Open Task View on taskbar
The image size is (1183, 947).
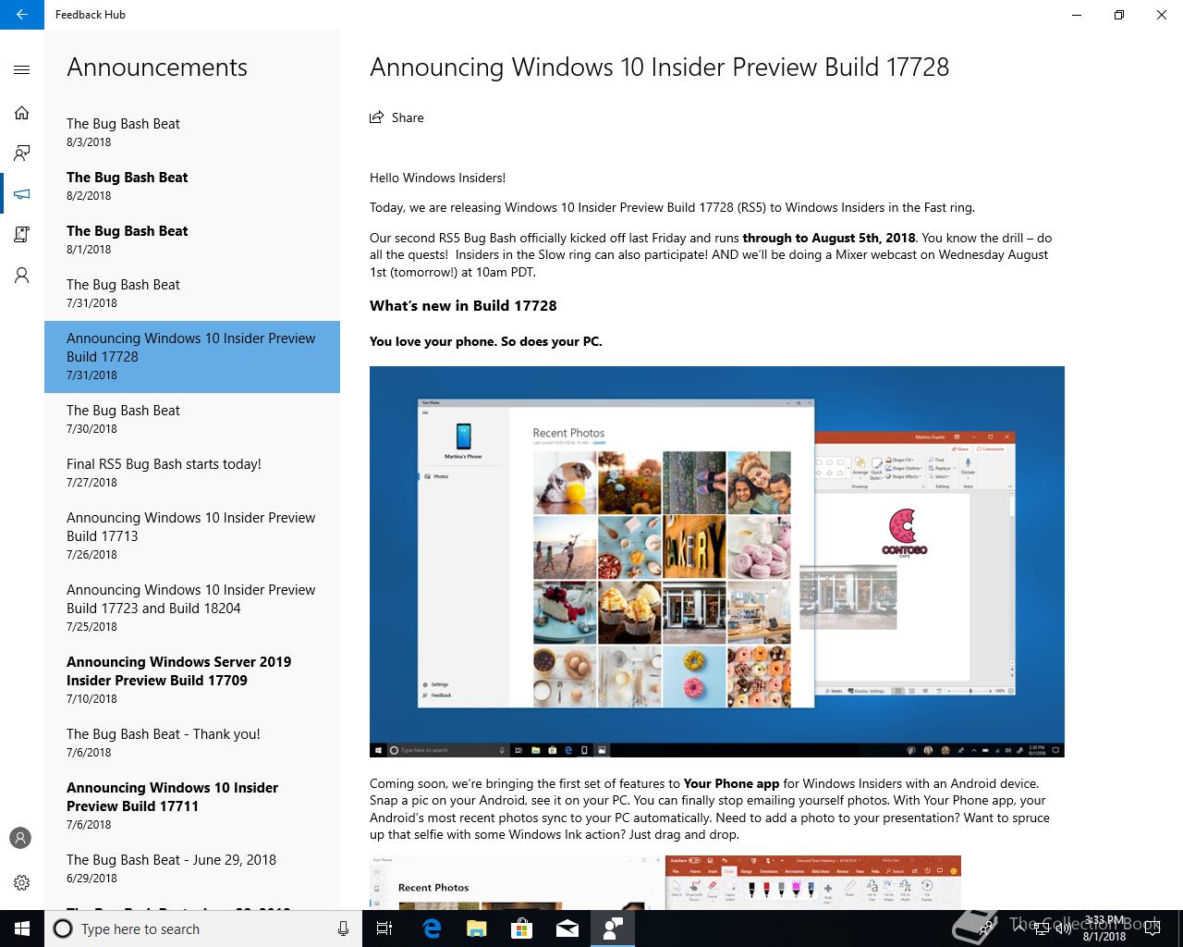(384, 929)
